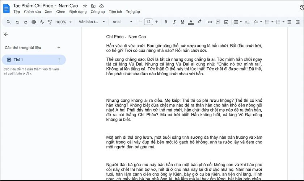Image resolution: width=304 pixels, height=181 pixels.
Task: Add a new document tab with plus
Action: point(59,48)
